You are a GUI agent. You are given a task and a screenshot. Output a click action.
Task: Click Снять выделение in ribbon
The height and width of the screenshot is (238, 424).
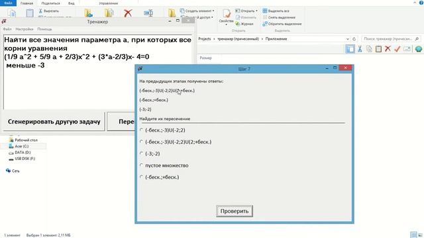click(279, 17)
